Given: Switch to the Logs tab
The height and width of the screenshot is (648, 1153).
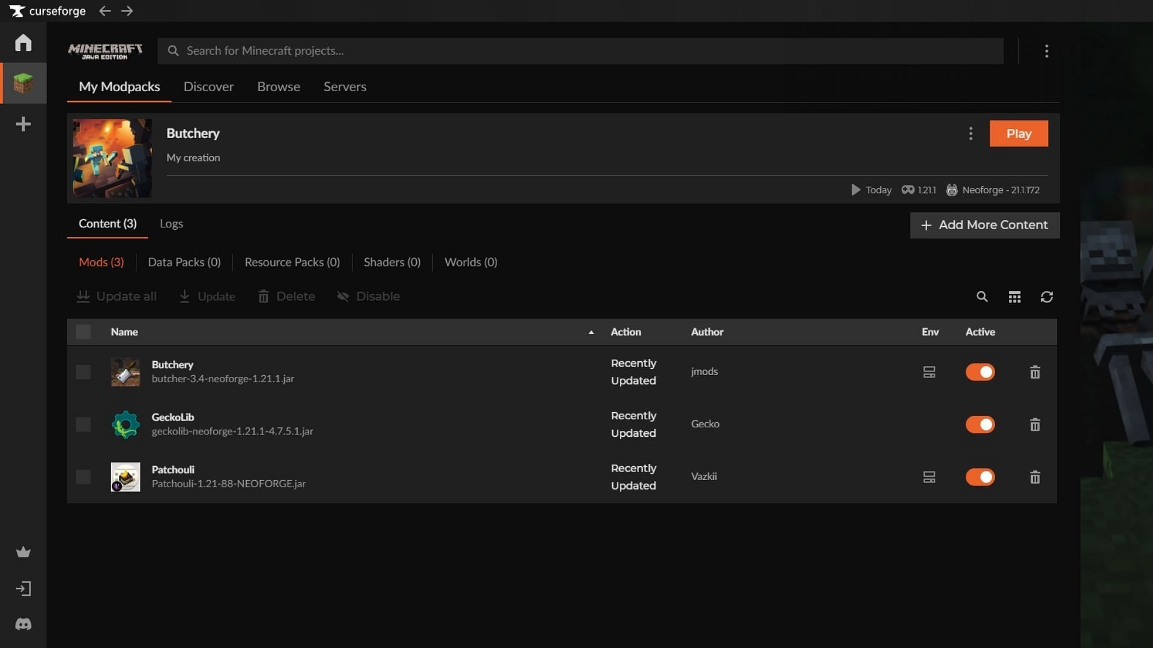Looking at the screenshot, I should (171, 224).
